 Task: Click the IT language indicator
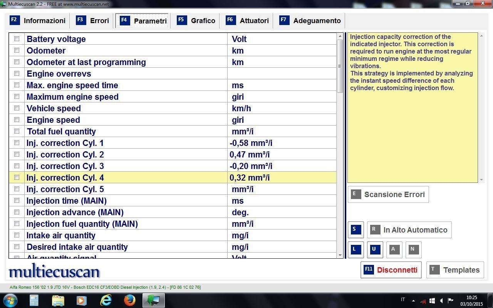pos(403,300)
